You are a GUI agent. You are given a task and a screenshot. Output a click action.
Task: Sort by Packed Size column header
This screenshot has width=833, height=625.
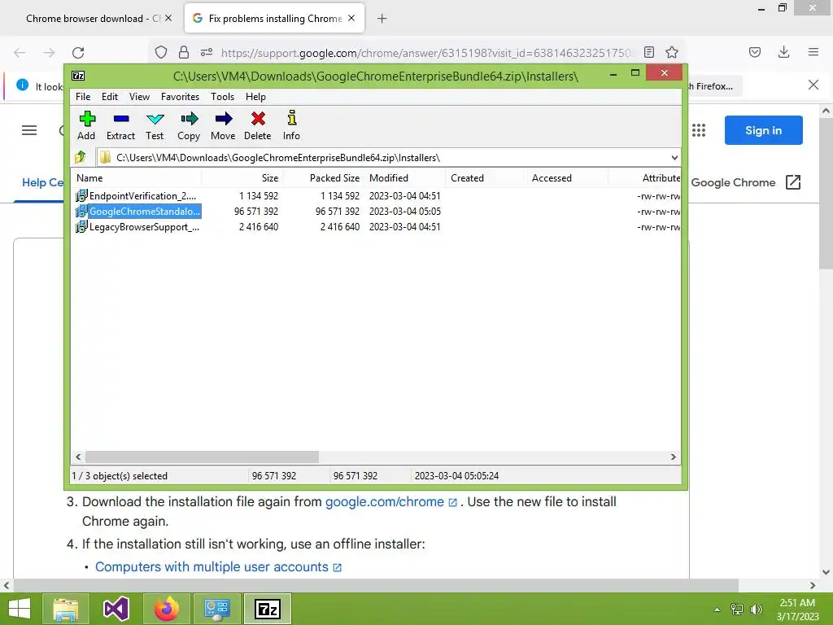tap(323, 178)
